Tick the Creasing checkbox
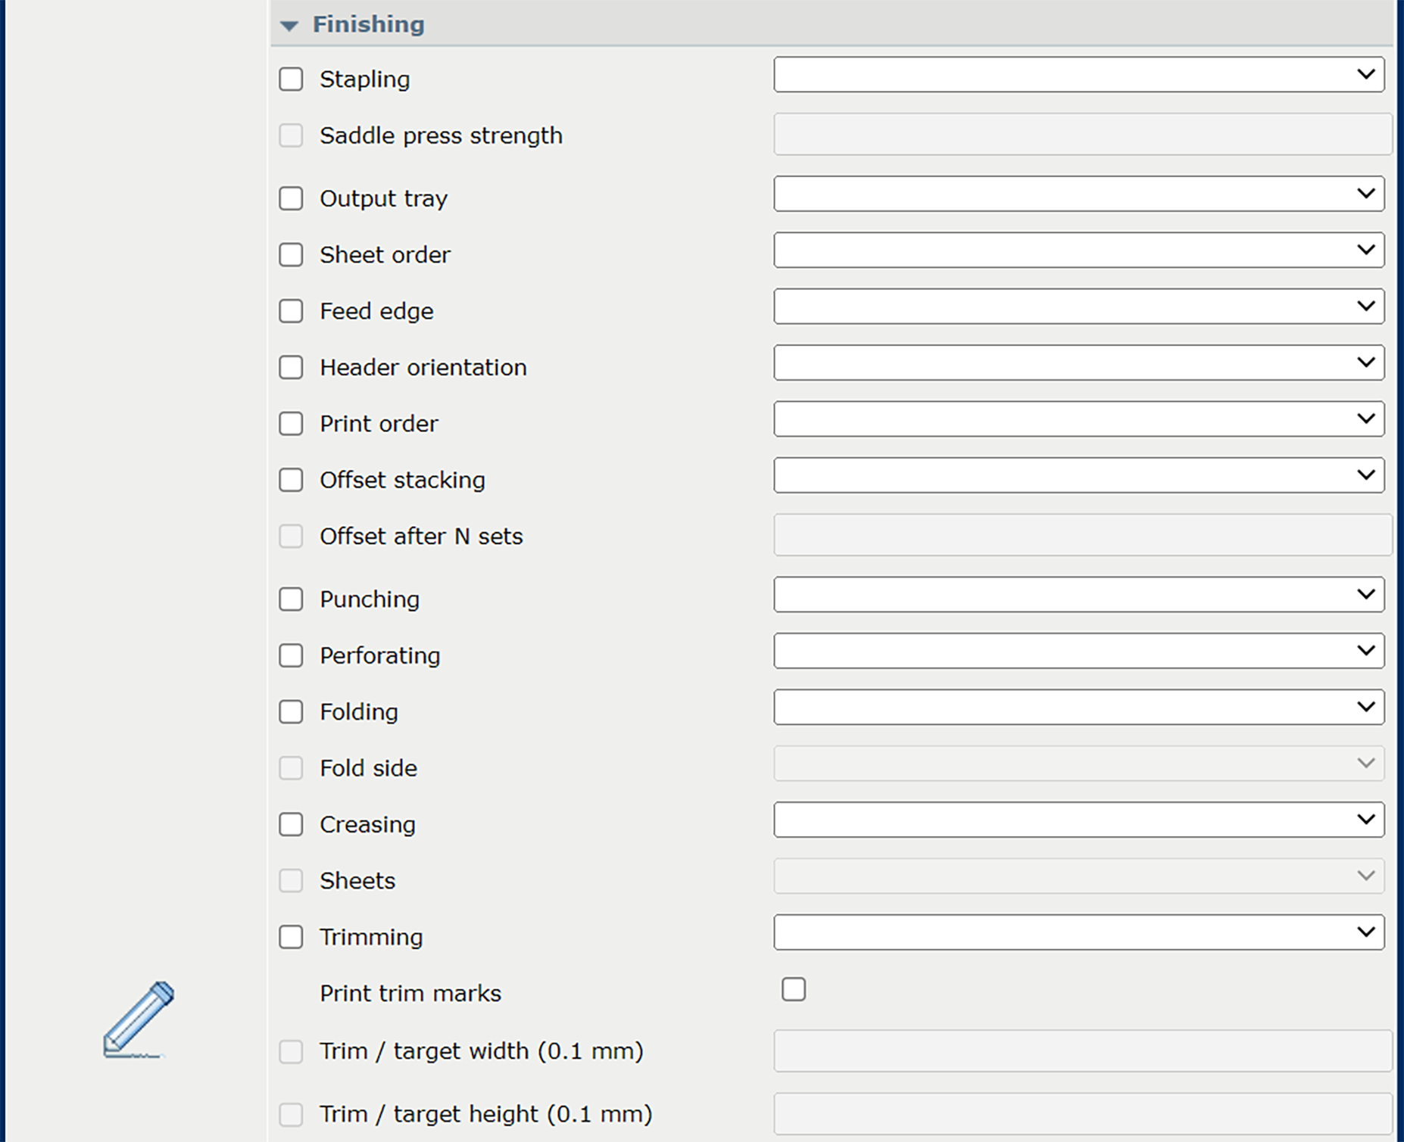The height and width of the screenshot is (1142, 1404). 291,824
